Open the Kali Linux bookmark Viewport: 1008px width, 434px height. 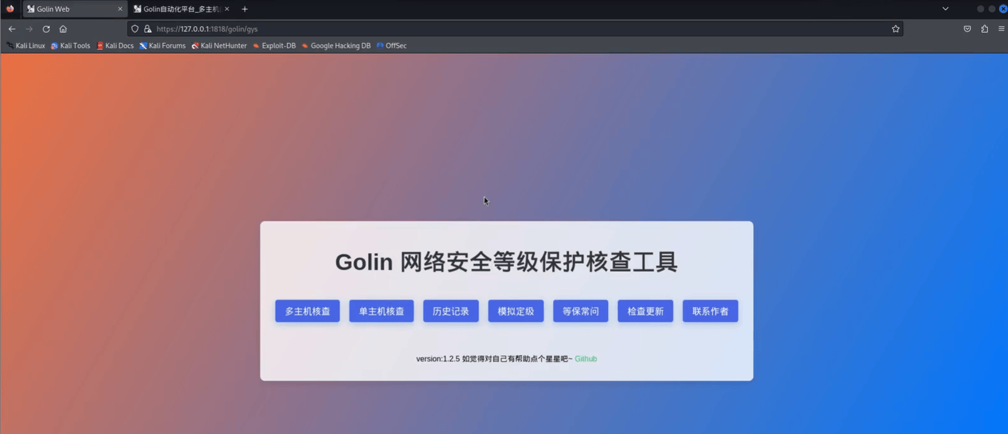[x=26, y=46]
